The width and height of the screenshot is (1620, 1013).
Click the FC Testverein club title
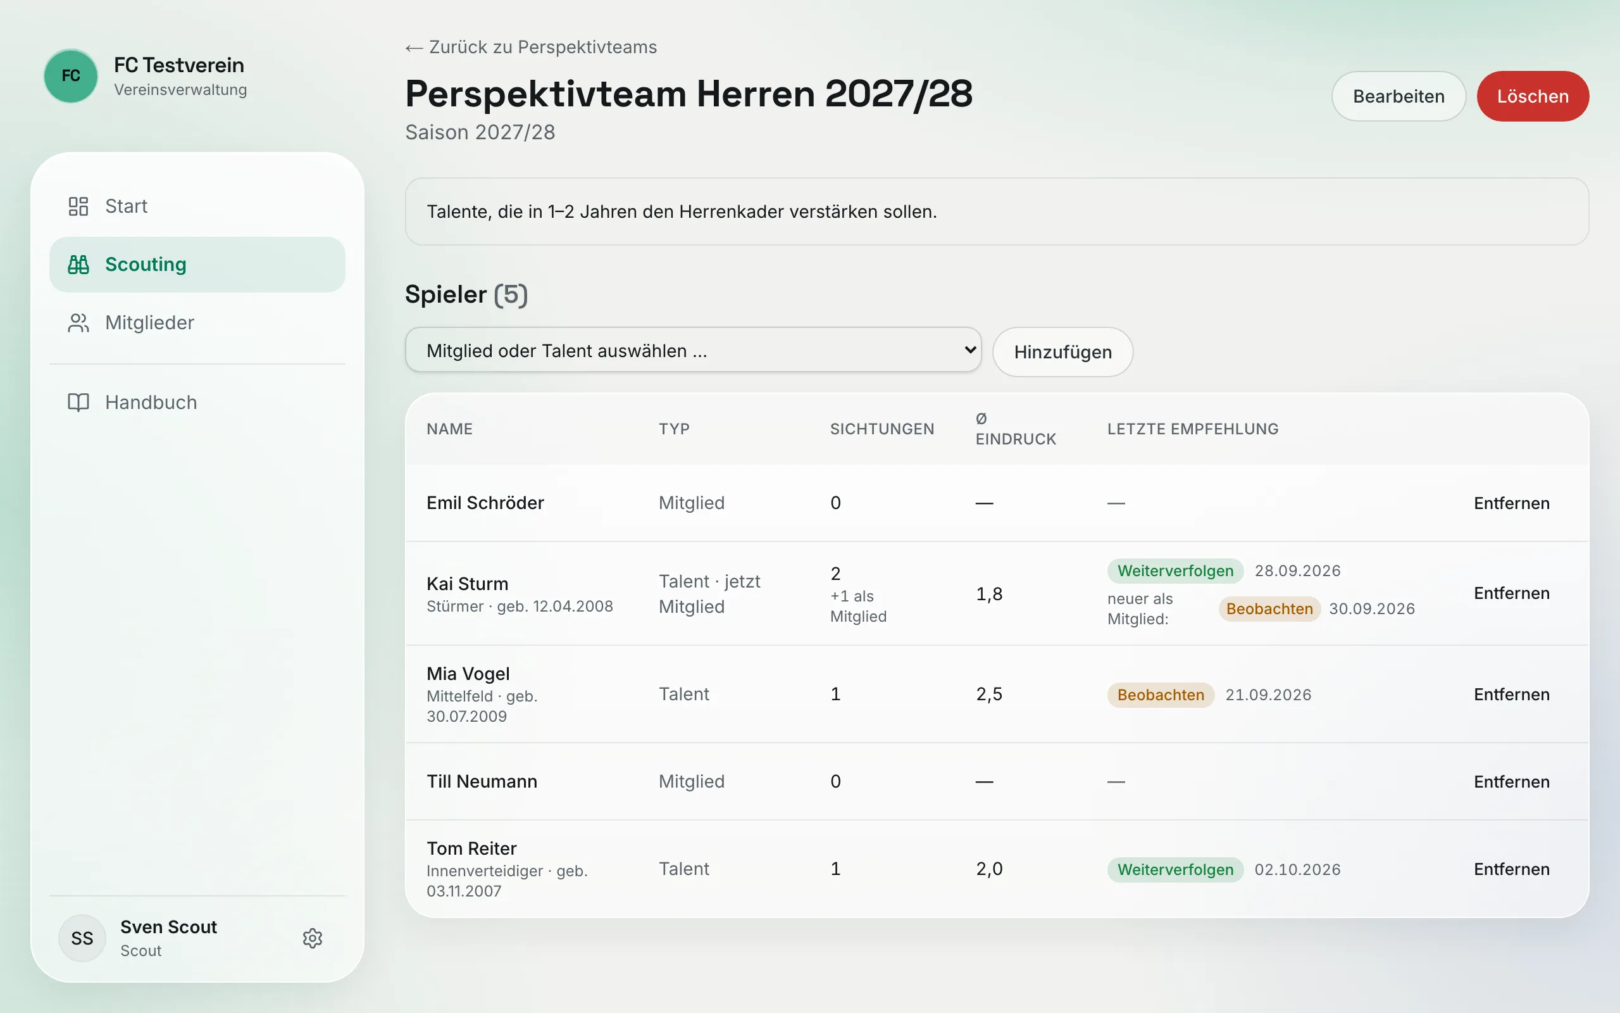[x=178, y=65]
